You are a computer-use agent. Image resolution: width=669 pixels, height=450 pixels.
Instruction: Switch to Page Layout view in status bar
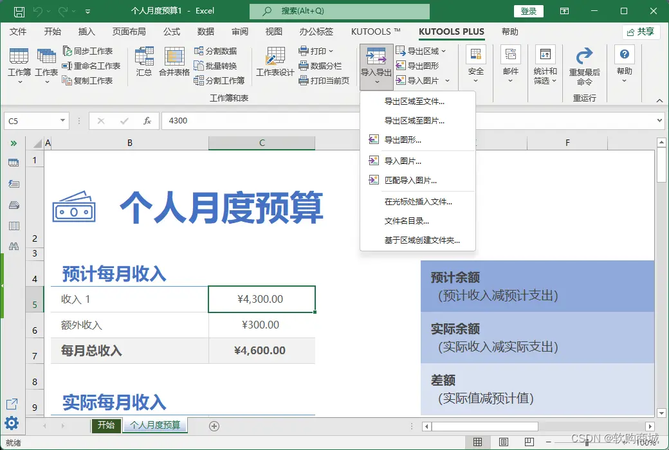click(x=504, y=442)
